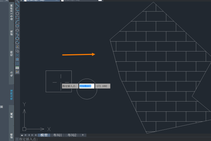This screenshot has width=211, height=141.
Task: Open the 建筑 tool palette tab
Action: click(11, 33)
